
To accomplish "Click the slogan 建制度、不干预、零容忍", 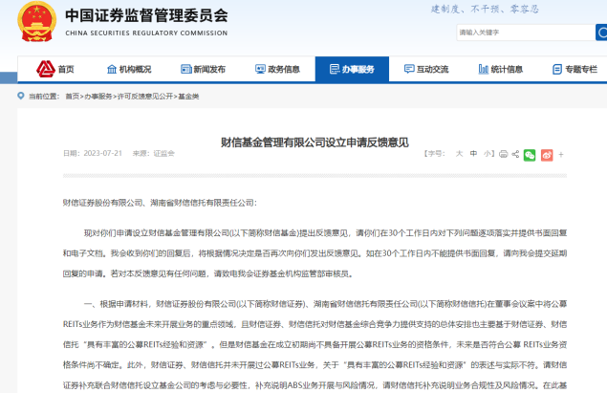I will pyautogui.click(x=485, y=10).
